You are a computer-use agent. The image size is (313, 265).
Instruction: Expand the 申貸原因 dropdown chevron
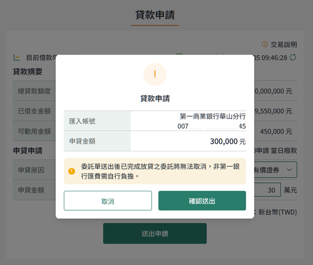pos(289,170)
